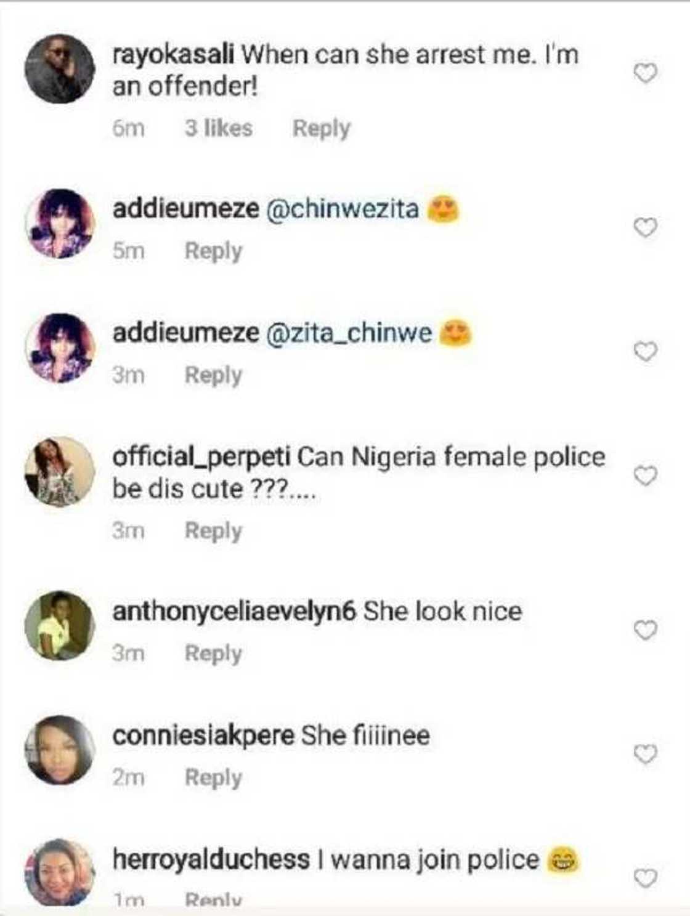Open the herroyalduchess username
The image size is (690, 916).
pos(211,859)
